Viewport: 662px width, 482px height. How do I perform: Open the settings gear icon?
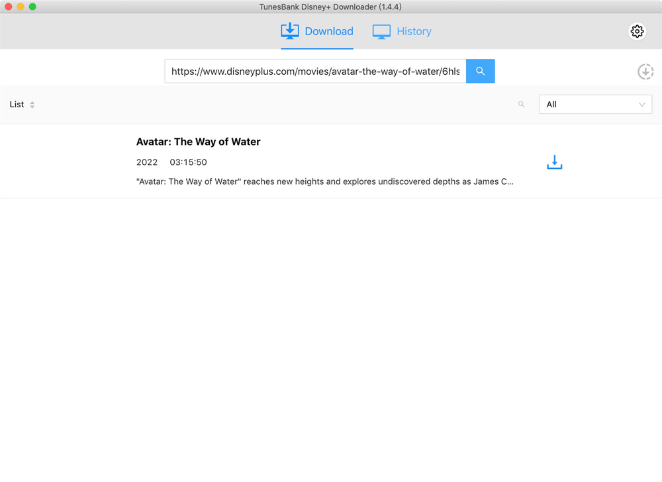coord(637,31)
